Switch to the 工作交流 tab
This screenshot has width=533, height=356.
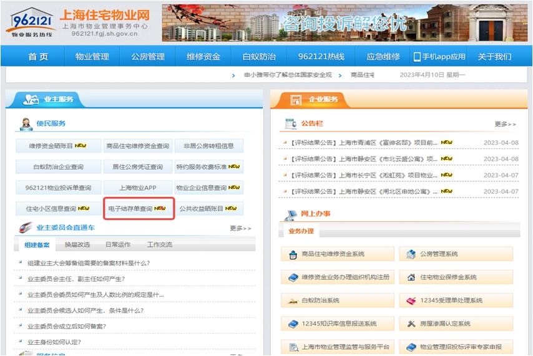click(159, 245)
